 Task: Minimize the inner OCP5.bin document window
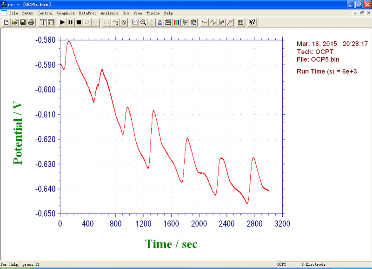[355, 13]
